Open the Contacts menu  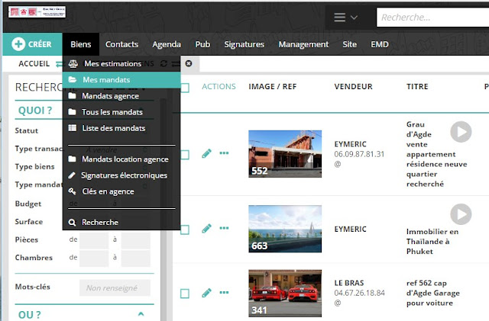[x=121, y=44]
